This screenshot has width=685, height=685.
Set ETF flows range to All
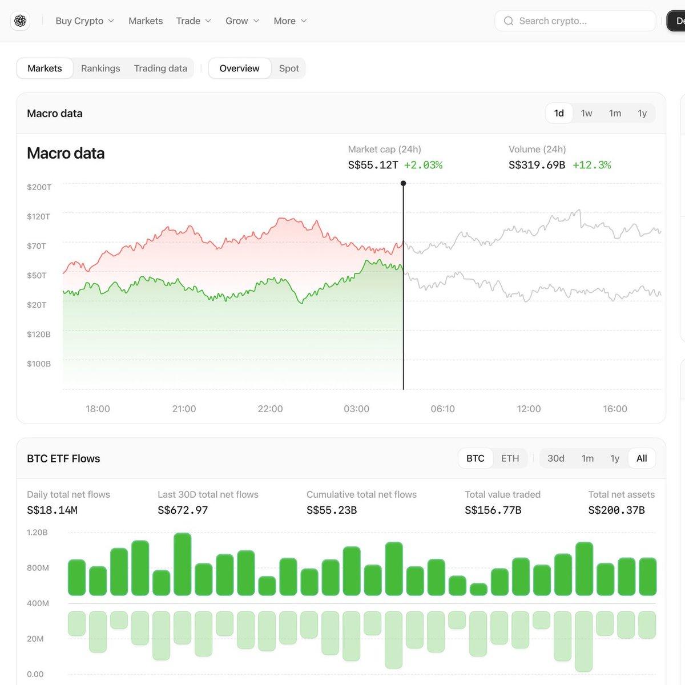click(642, 458)
